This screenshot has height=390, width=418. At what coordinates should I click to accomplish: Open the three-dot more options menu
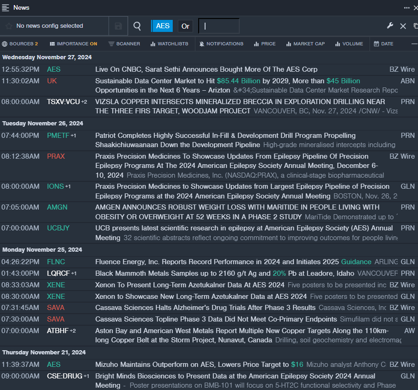click(x=406, y=7)
